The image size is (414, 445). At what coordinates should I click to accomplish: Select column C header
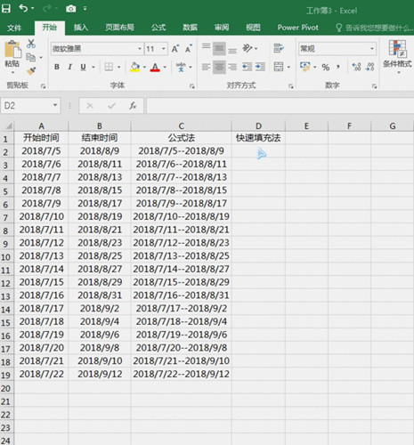pyautogui.click(x=181, y=126)
